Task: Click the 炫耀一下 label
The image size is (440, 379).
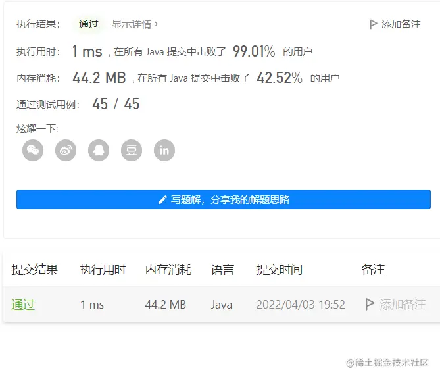Action: pos(37,129)
